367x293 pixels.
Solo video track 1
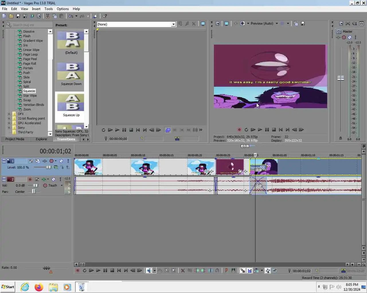68,161
